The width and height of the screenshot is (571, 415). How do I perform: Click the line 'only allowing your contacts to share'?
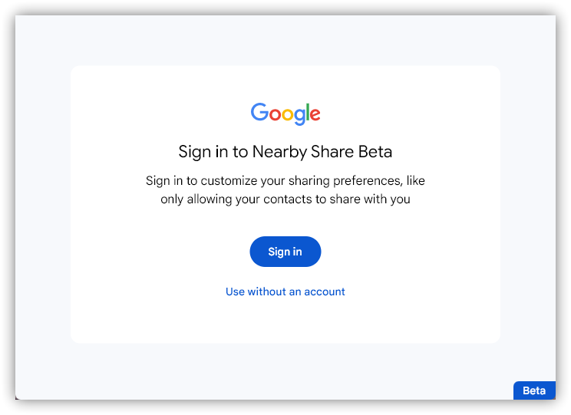tap(285, 199)
